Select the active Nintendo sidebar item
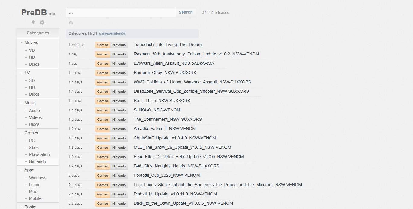Viewport: 413px width, 209px height. click(x=37, y=161)
